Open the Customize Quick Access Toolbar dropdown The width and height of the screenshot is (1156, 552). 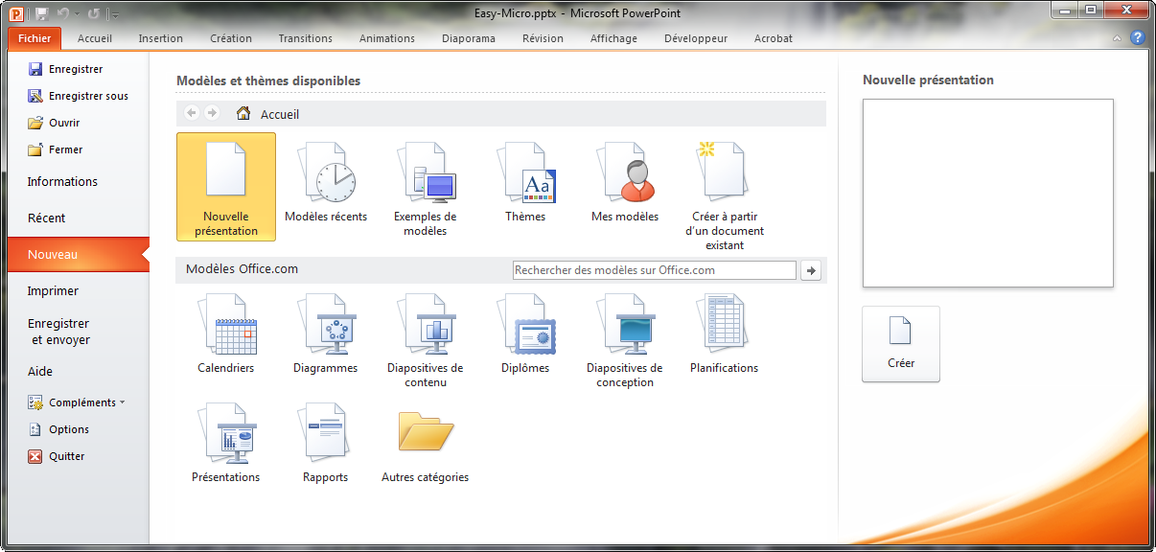click(x=115, y=14)
